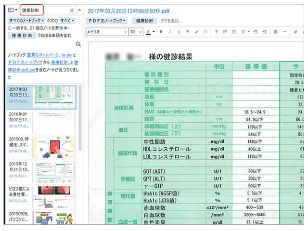Click the タグを追加 tag field

[x=171, y=21]
